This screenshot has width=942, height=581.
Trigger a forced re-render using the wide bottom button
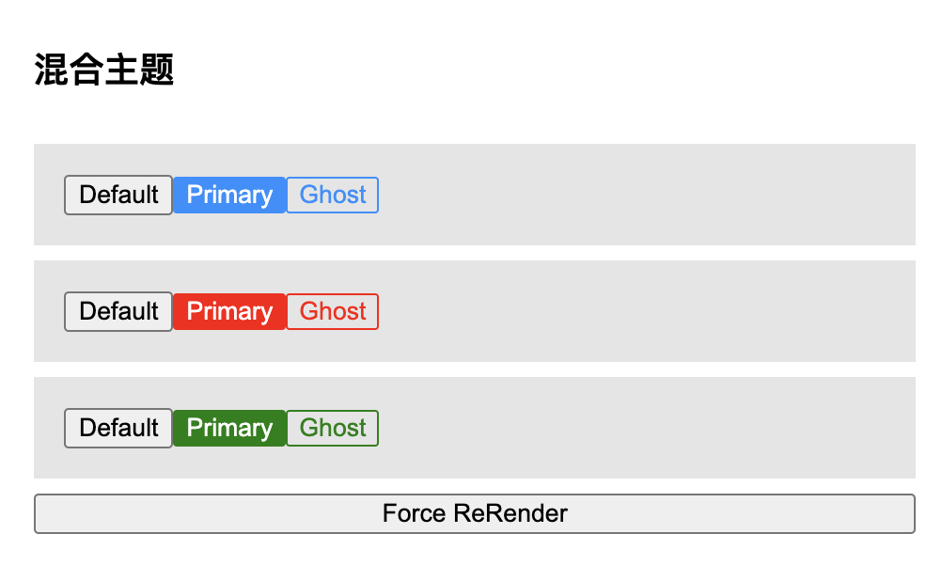pyautogui.click(x=474, y=513)
